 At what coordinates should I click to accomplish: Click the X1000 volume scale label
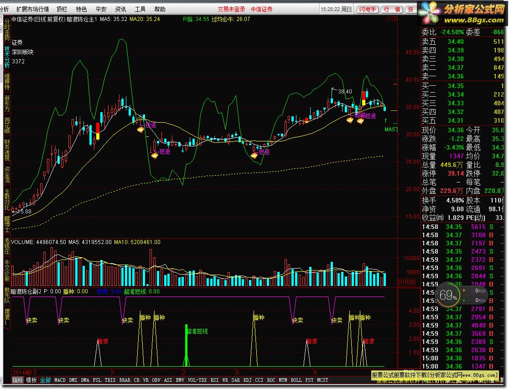pyautogui.click(x=406, y=282)
